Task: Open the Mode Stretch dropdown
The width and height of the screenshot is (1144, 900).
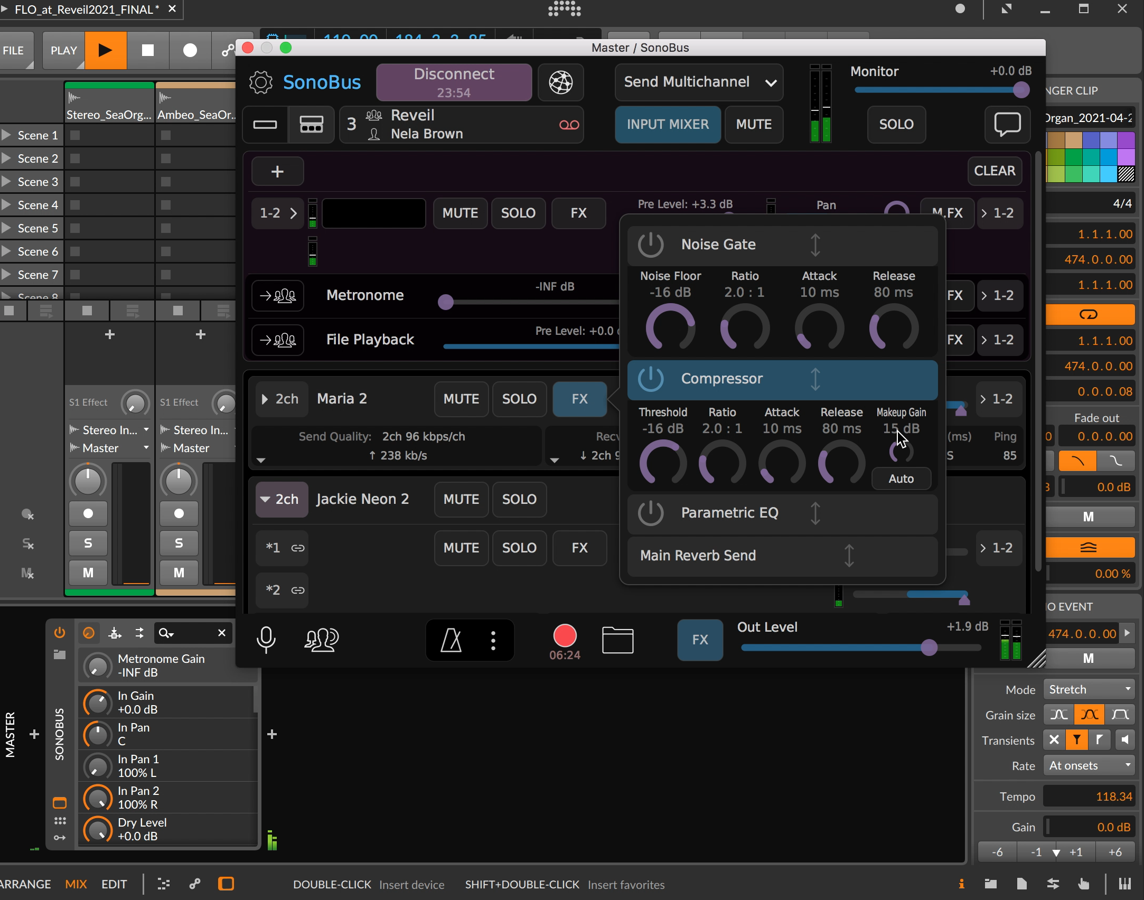Action: [x=1089, y=689]
